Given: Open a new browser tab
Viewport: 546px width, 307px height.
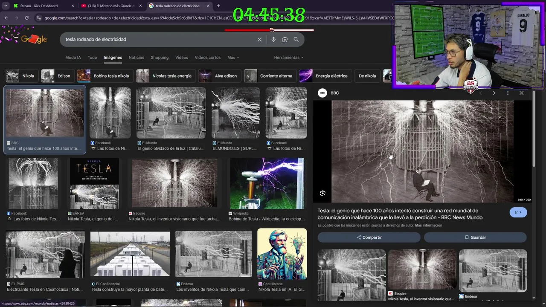Looking at the screenshot, I should [x=218, y=6].
